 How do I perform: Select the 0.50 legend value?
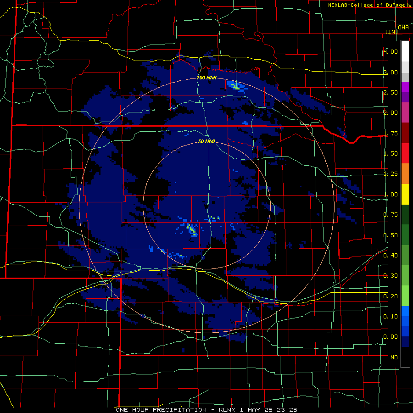pyautogui.click(x=391, y=235)
